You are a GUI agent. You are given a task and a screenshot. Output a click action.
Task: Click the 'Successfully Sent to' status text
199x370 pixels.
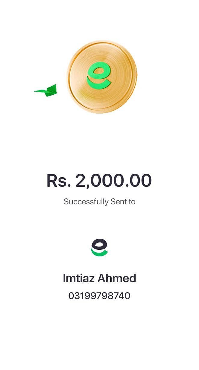(99, 201)
